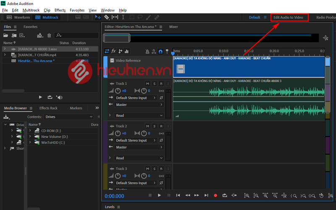
Task: Toggle Track 1 polarity reverse icon
Action: [161, 98]
